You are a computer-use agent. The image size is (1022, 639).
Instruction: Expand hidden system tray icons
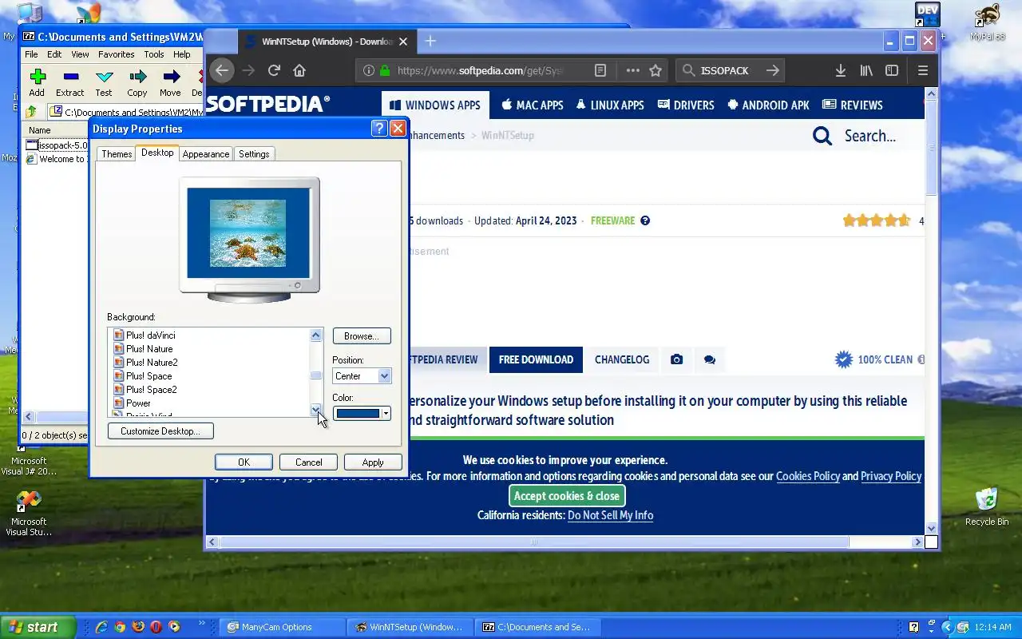tap(948, 627)
